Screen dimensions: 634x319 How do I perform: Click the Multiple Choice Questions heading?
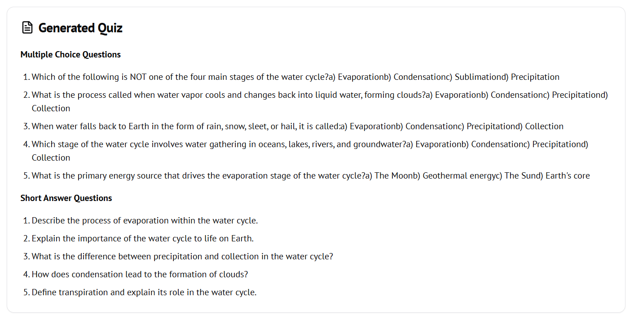tap(70, 55)
